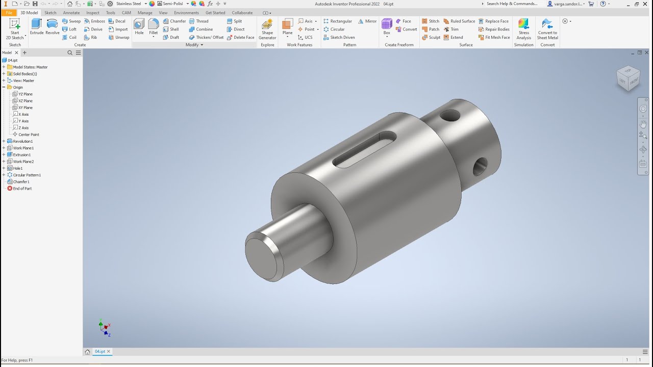This screenshot has height=367, width=653.
Task: Switch to the Sketch ribbon tab
Action: coord(51,13)
